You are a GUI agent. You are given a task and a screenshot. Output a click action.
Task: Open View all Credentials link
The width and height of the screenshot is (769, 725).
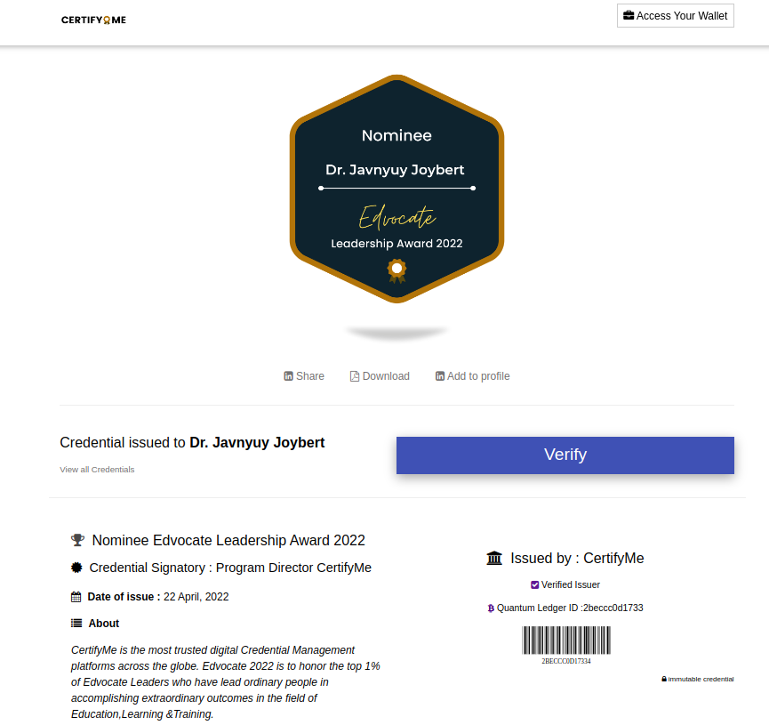97,469
